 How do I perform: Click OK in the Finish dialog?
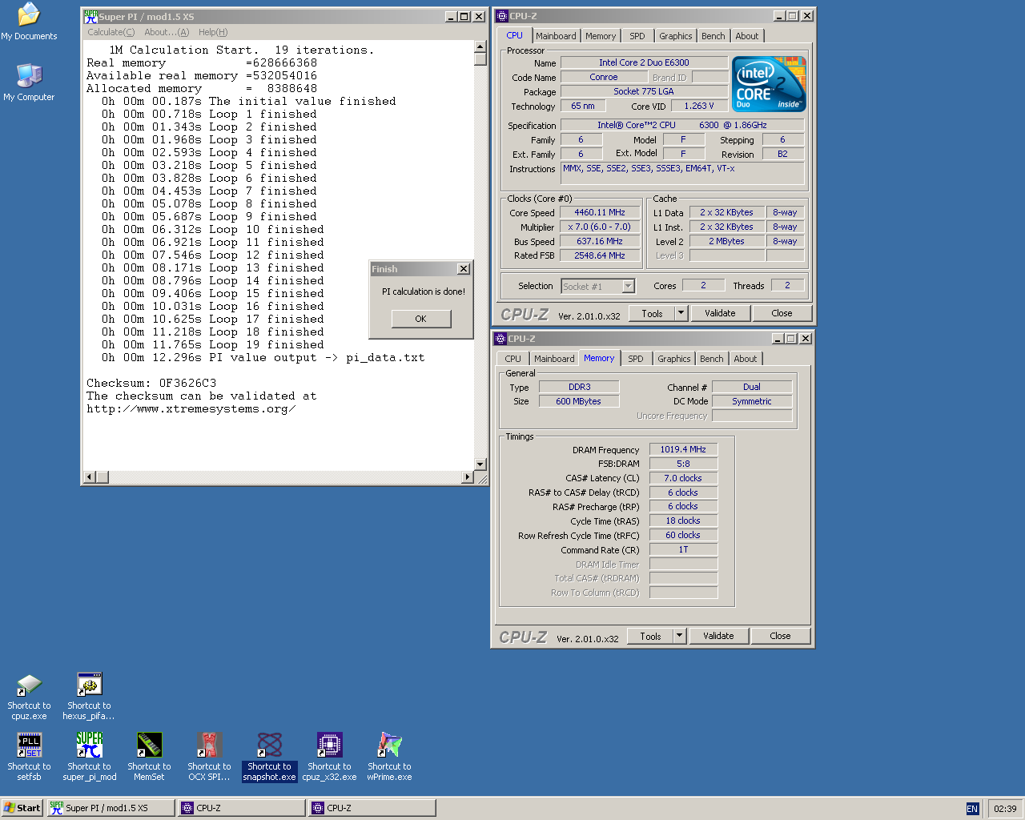point(421,319)
